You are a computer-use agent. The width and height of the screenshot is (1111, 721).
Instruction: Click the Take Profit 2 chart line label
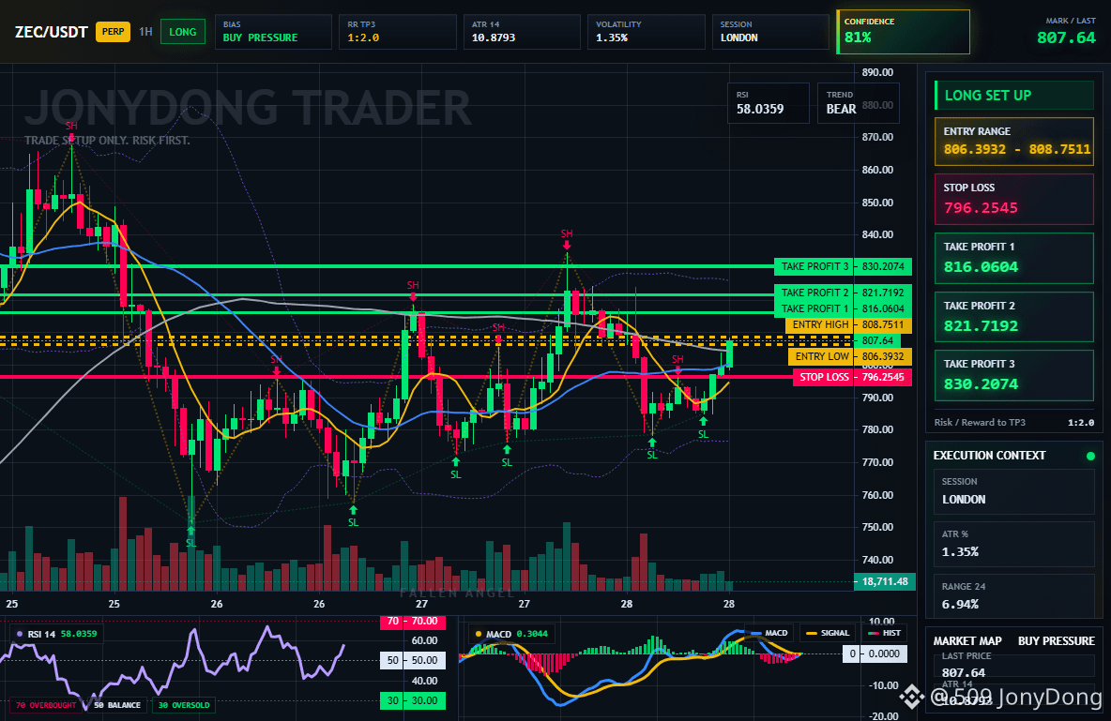tap(843, 293)
